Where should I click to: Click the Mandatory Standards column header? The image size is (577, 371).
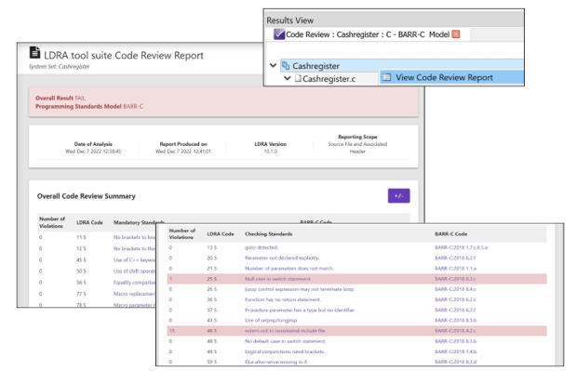139,222
